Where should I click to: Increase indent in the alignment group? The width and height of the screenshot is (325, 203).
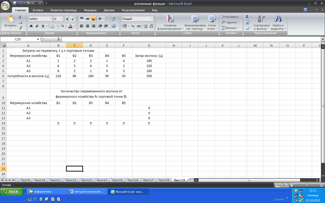click(106, 26)
